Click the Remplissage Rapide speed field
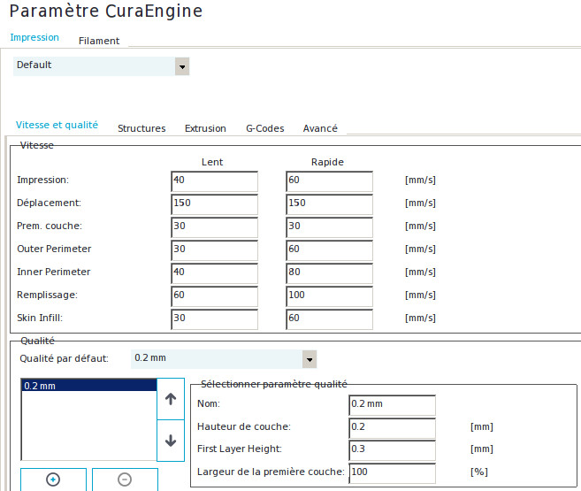Viewport: 581px width, 491px height. click(329, 296)
